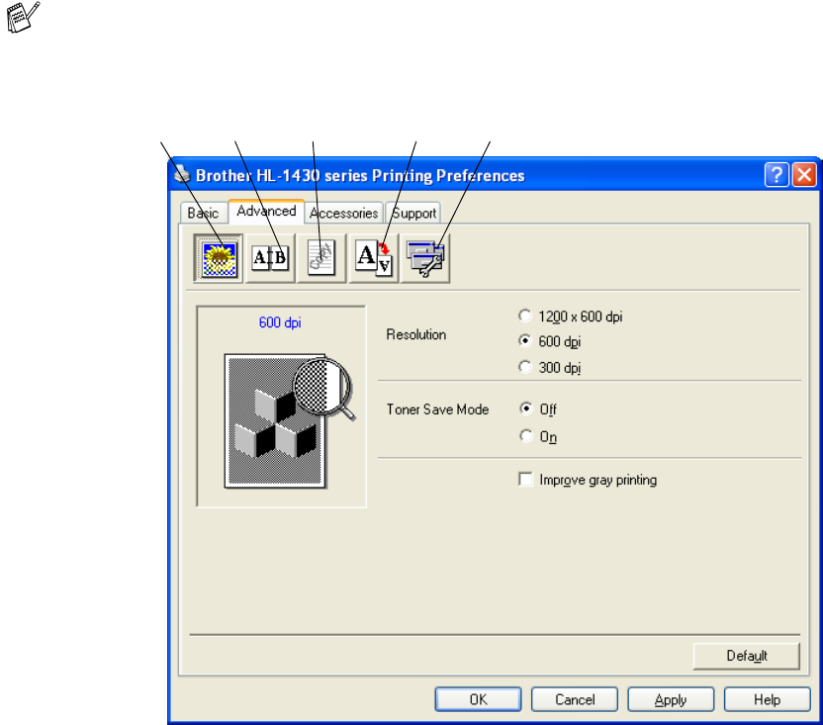Image resolution: width=823 pixels, height=725 pixels.
Task: Click the Apply button
Action: pos(671,699)
